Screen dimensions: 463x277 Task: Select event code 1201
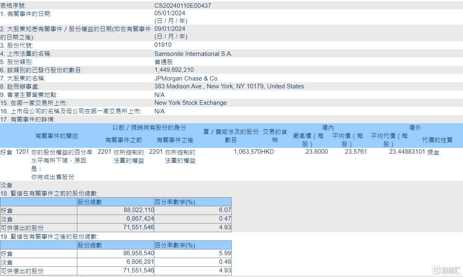(22, 152)
